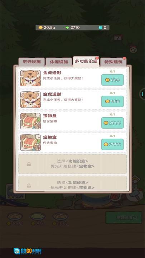The height and width of the screenshot is (258, 145).
Task: Tap the first 金虎送财 tiger thumbnail
Action: pos(30,78)
